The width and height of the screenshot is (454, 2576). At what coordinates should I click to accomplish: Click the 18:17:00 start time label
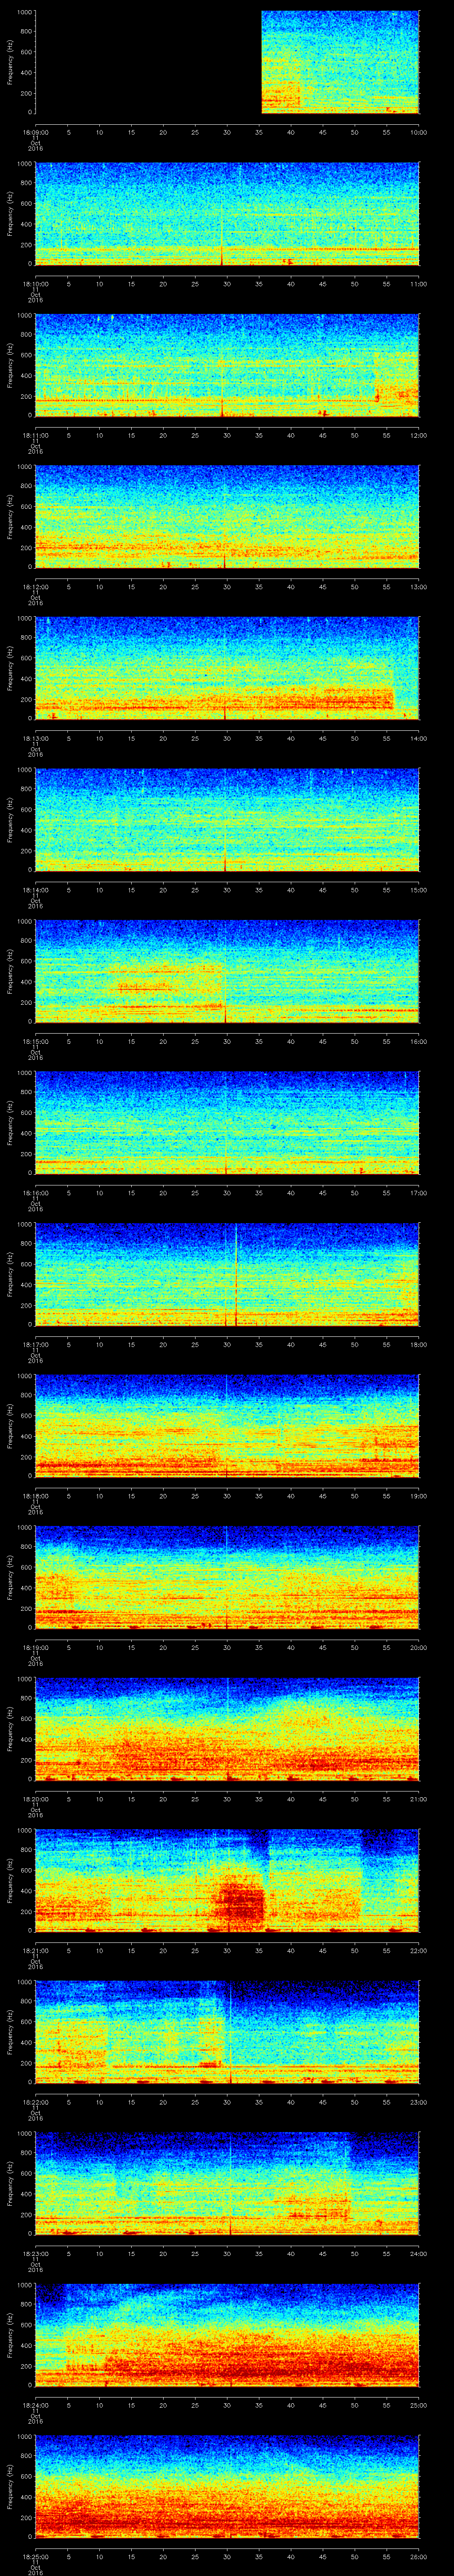tap(35, 1343)
